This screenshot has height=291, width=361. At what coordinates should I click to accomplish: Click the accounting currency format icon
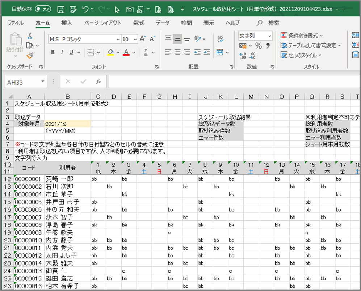click(x=243, y=46)
